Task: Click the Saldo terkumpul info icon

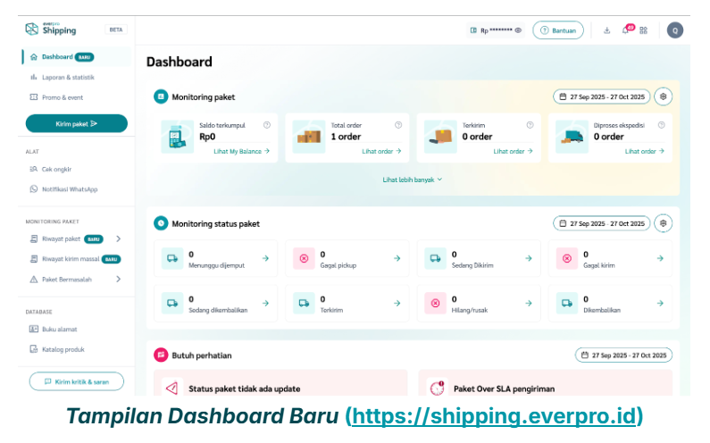Action: [x=267, y=125]
